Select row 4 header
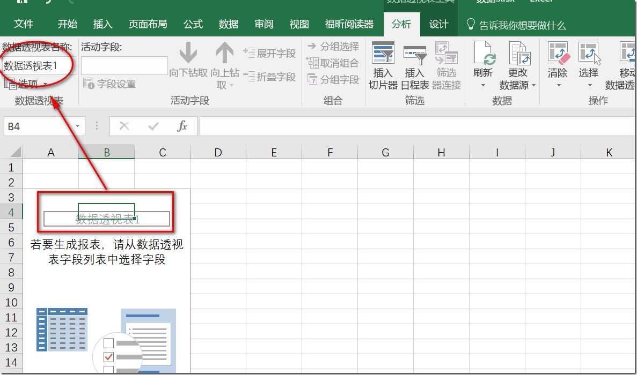Viewport: 637px width, 375px height. [x=11, y=213]
